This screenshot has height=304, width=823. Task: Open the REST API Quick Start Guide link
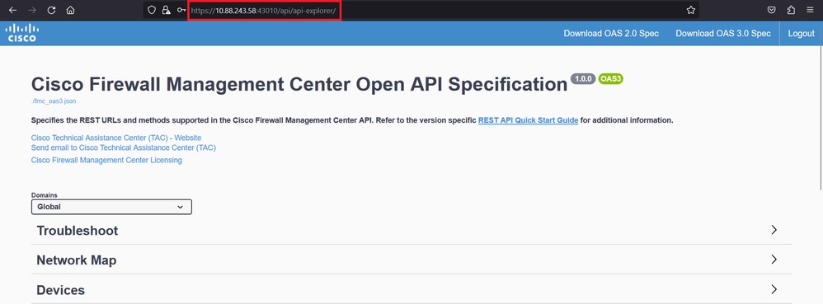528,120
